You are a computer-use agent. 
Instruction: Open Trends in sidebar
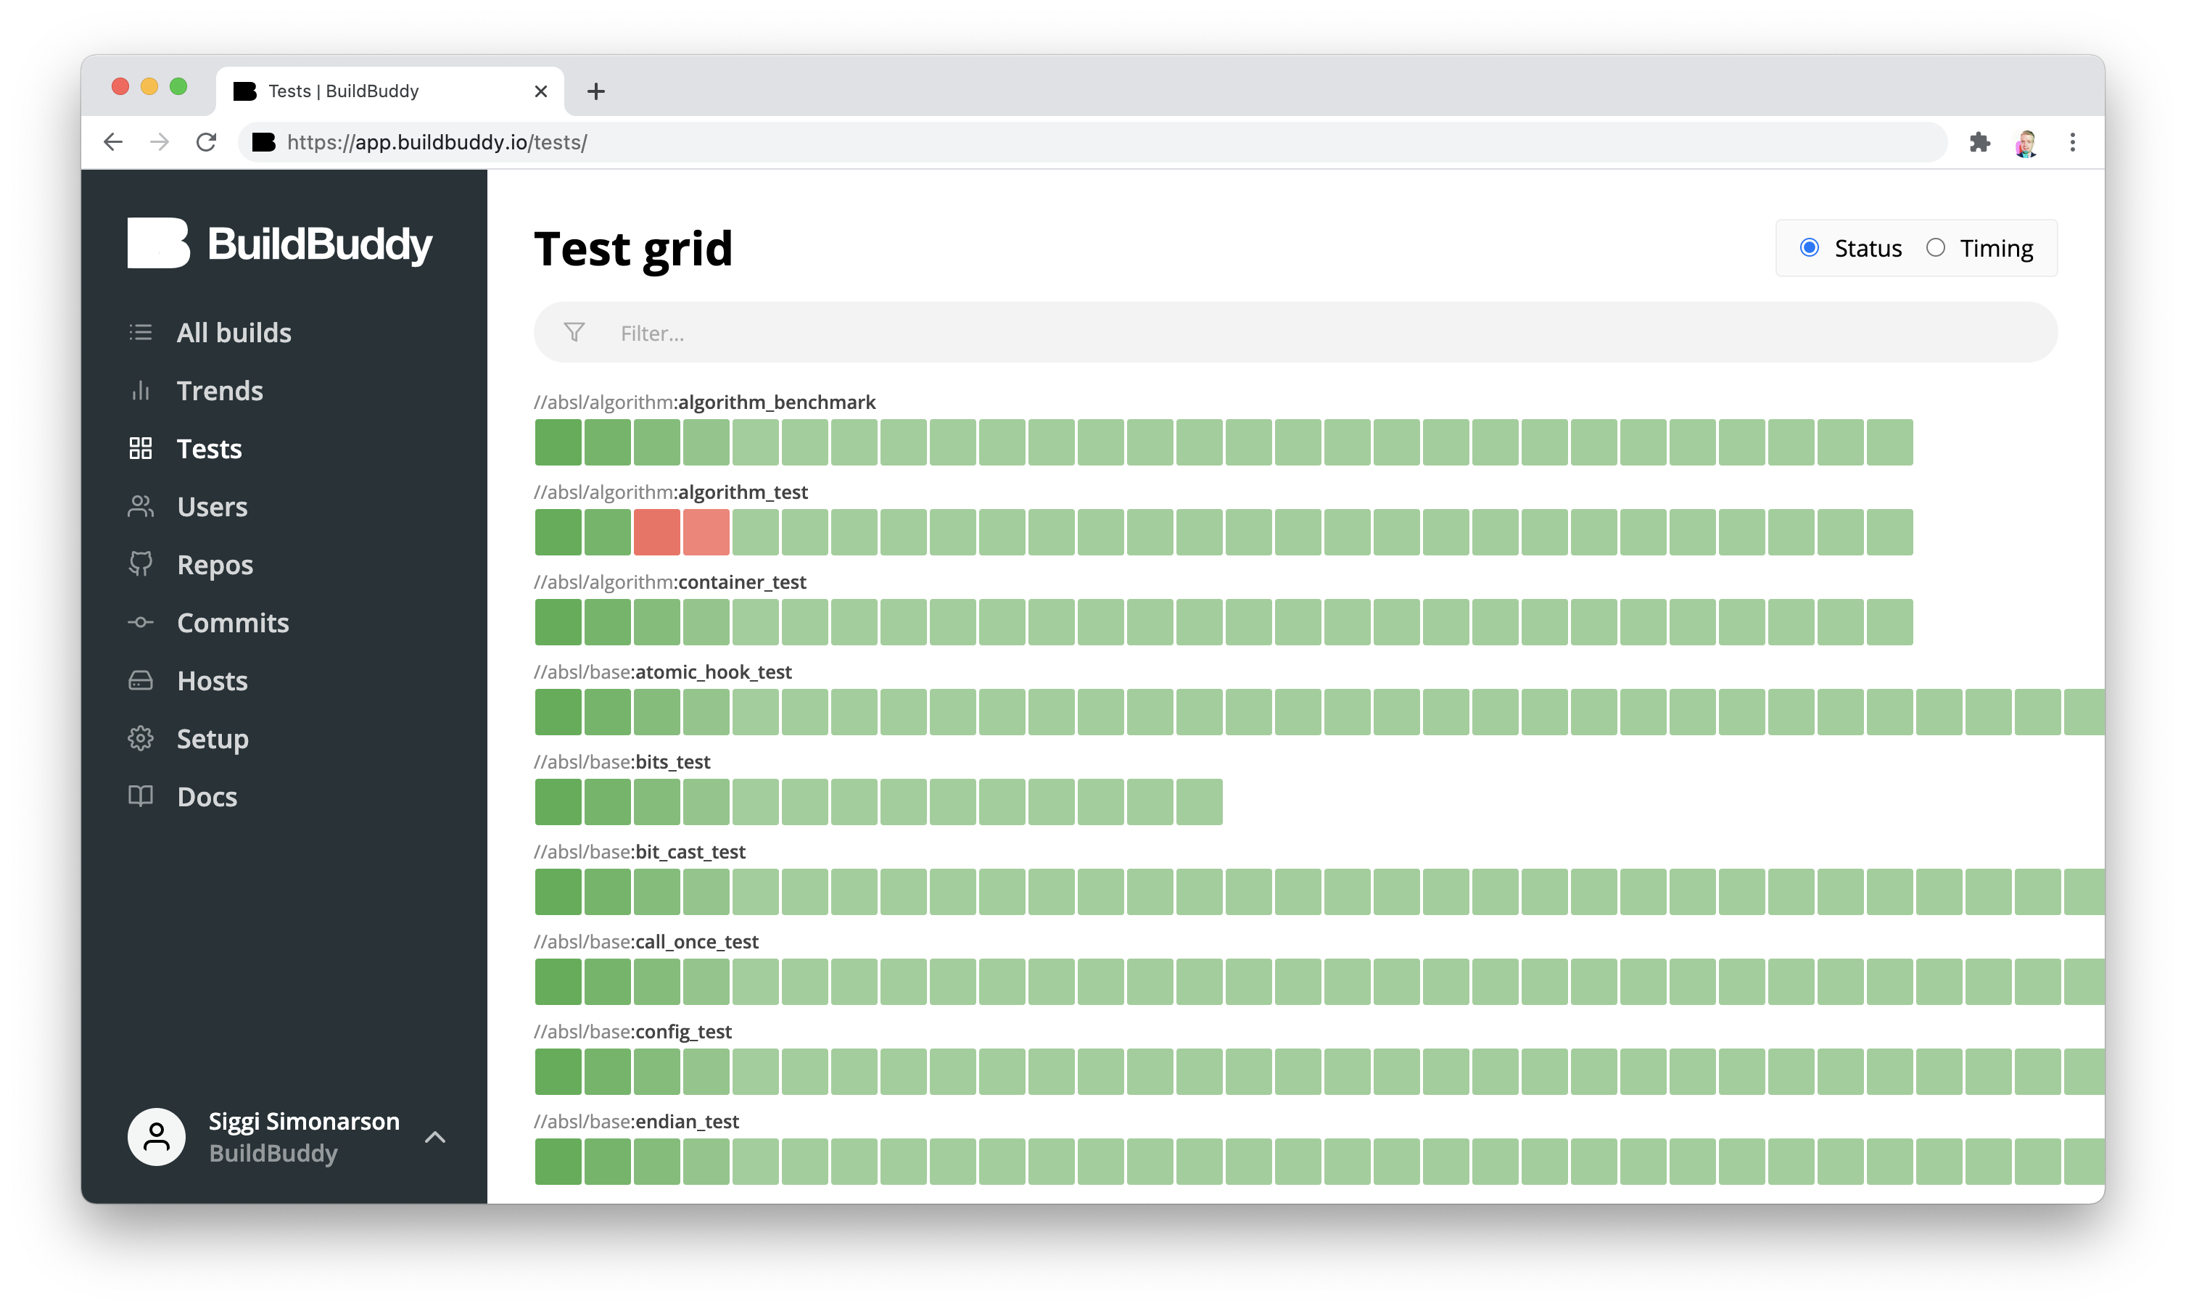(220, 391)
